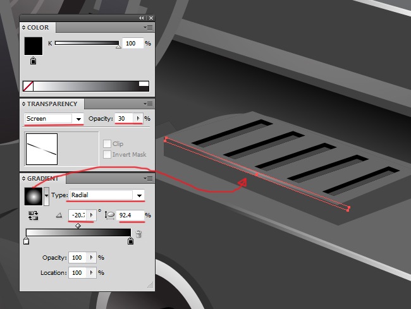The height and width of the screenshot is (309, 411).
Task: Choose the white swatch on spectrum bar
Action: click(144, 83)
